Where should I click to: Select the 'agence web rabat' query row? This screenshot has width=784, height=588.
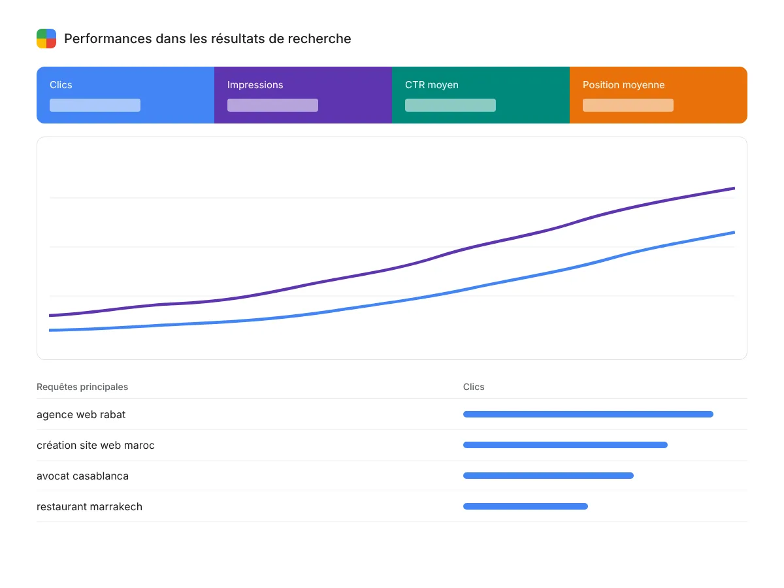392,414
